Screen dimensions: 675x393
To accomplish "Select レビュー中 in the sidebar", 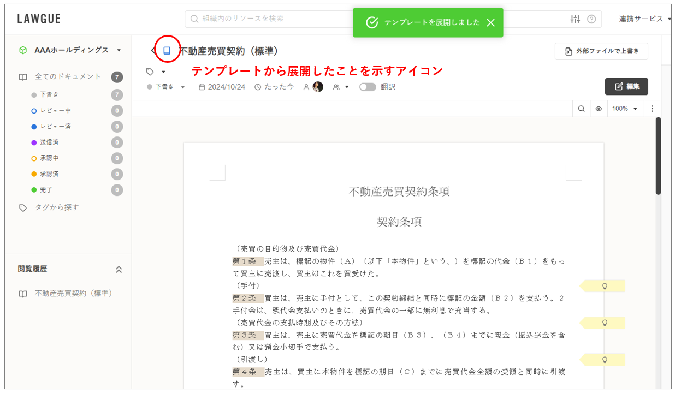I will pos(55,111).
